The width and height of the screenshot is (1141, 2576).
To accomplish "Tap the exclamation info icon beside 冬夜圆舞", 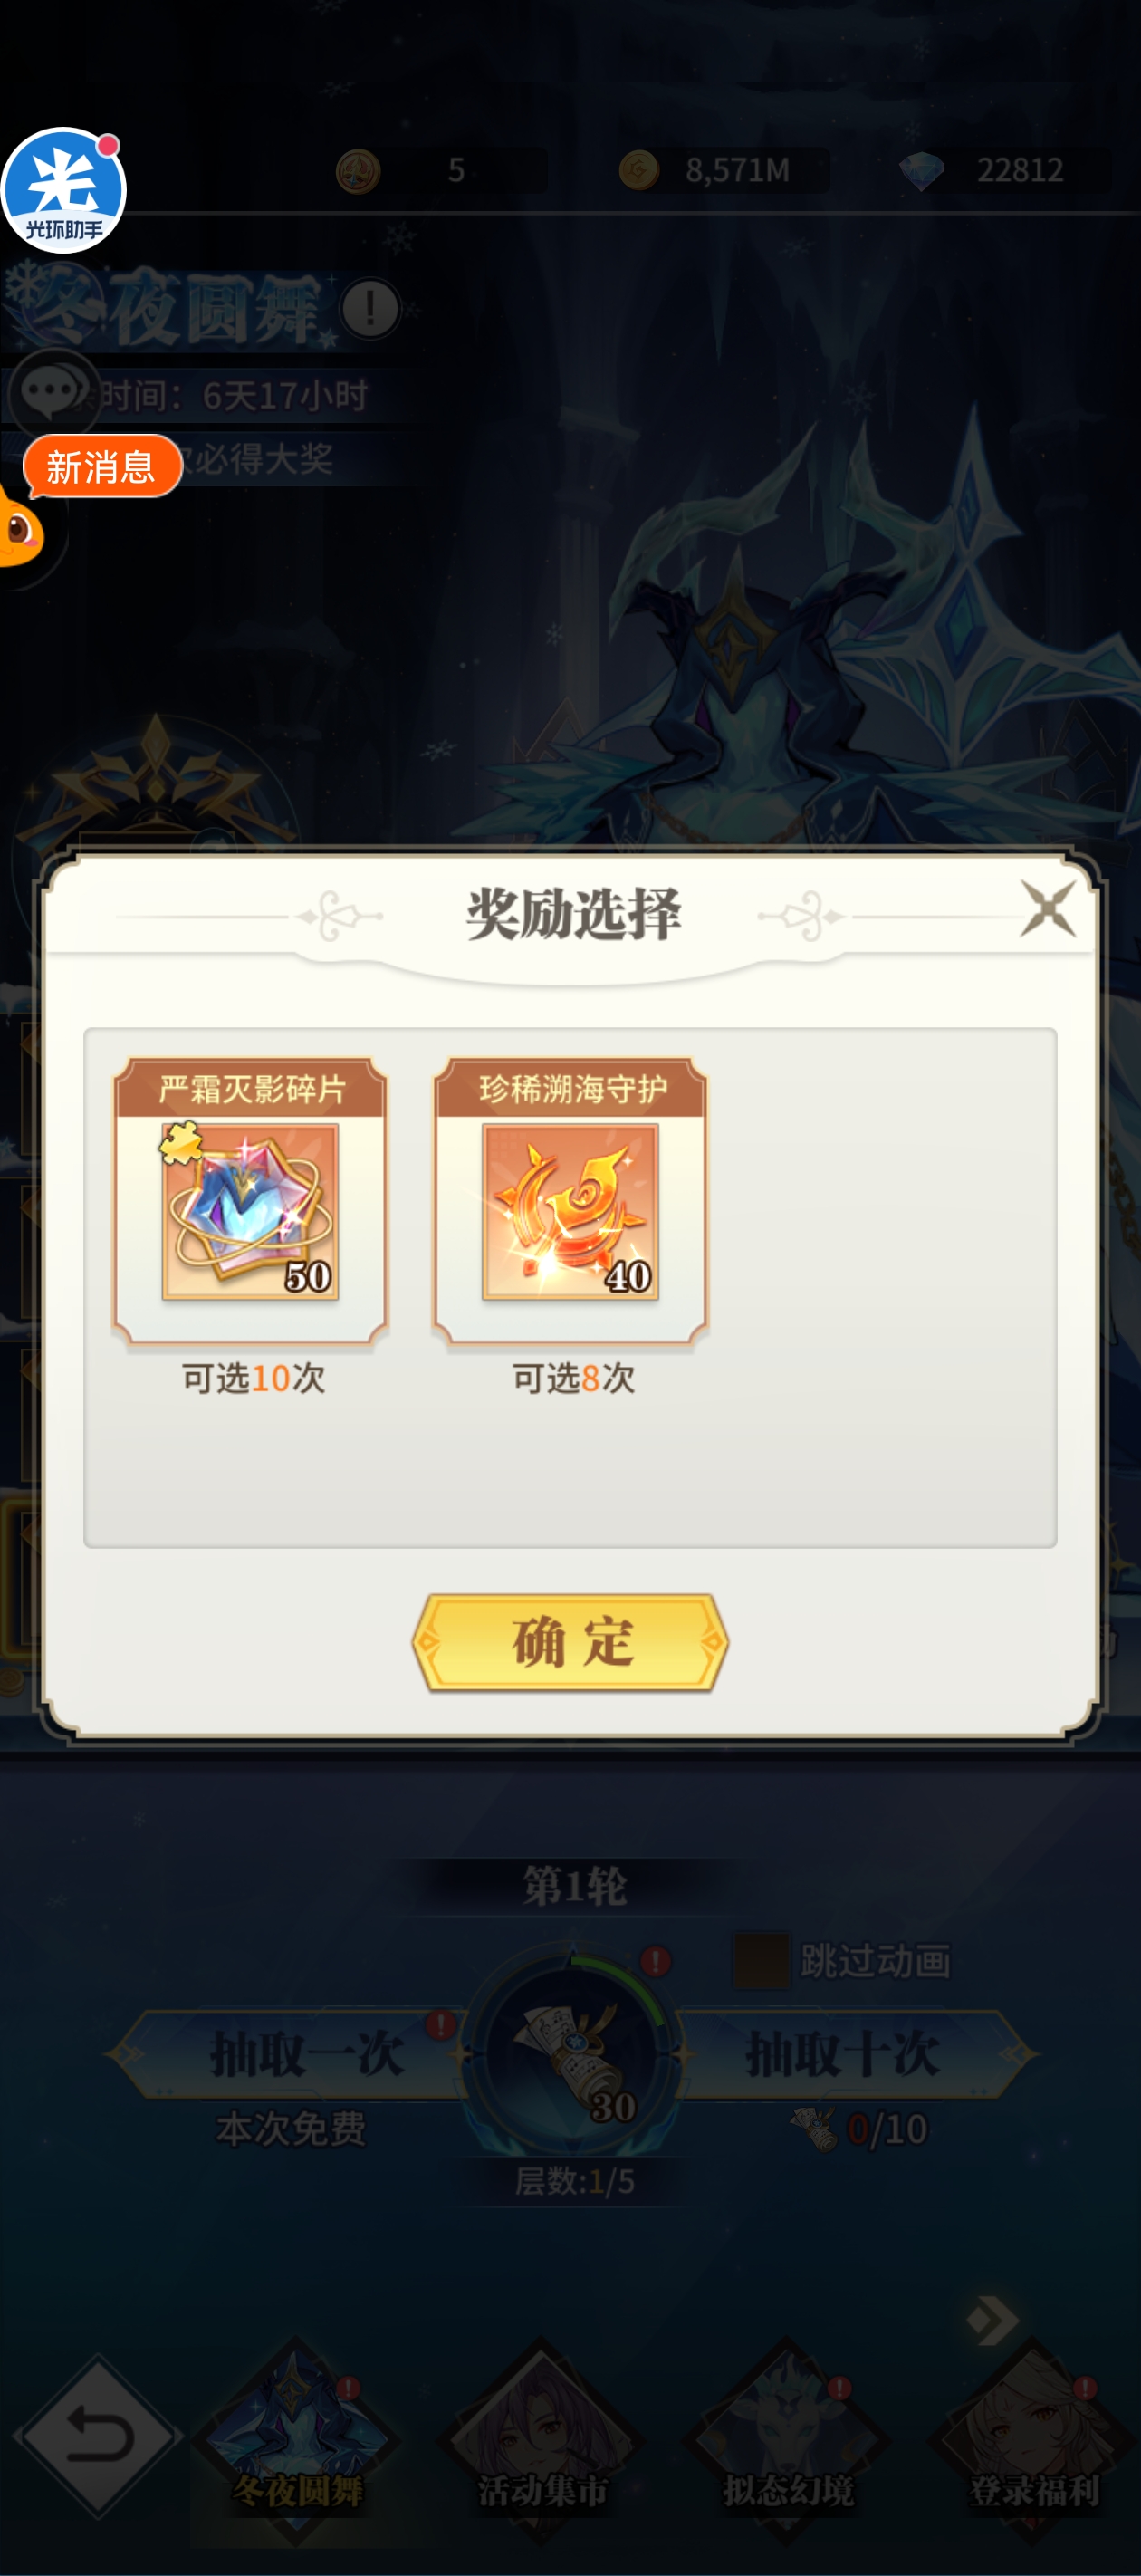I will [370, 308].
